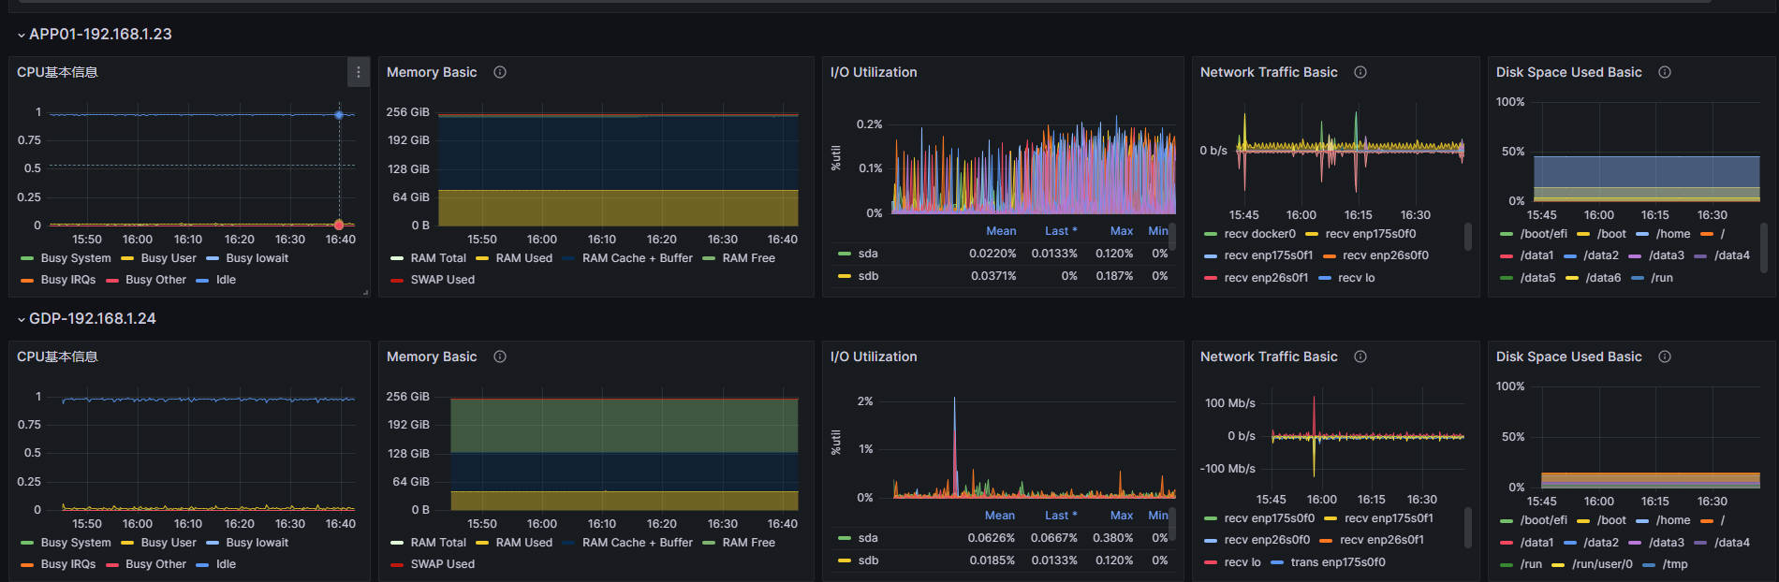This screenshot has height=582, width=1779.
Task: Select sda row in APP01 I/O table
Action: (1004, 254)
